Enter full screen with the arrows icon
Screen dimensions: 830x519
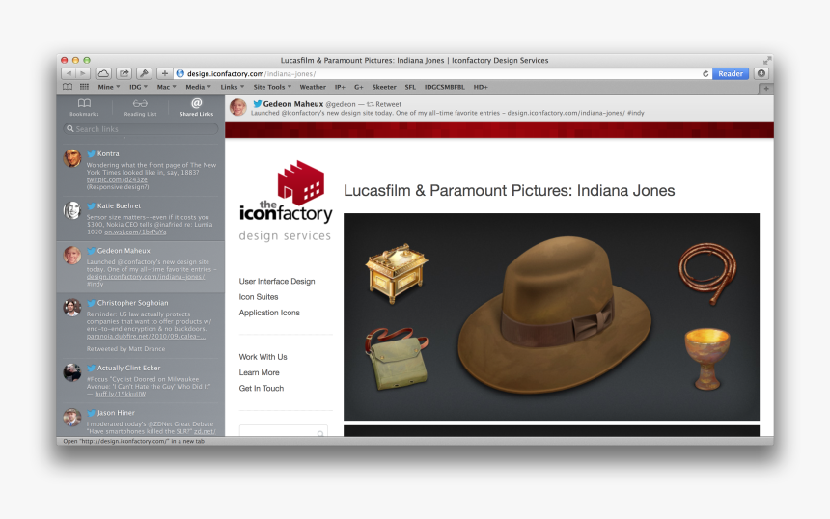pos(766,61)
